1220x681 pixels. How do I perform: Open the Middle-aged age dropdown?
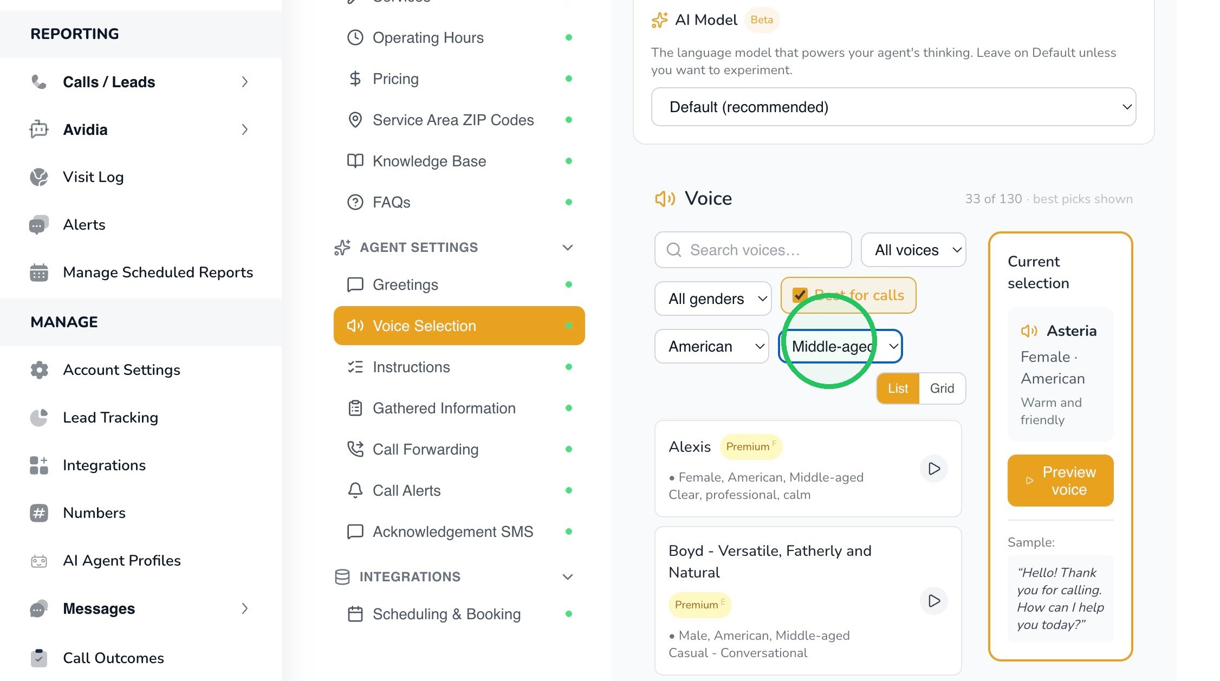point(840,346)
